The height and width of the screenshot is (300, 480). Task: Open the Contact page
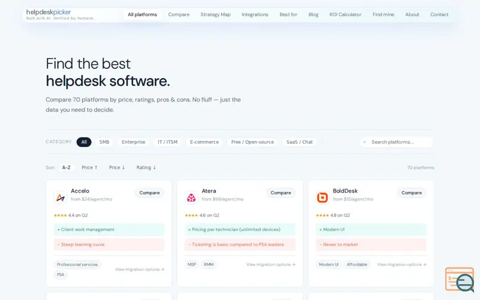coord(439,14)
